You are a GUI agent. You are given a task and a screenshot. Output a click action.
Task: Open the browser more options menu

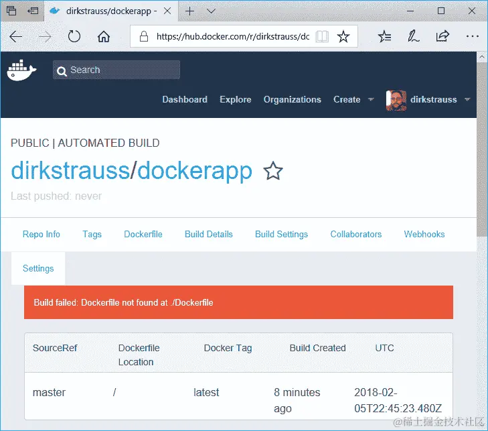click(x=473, y=36)
